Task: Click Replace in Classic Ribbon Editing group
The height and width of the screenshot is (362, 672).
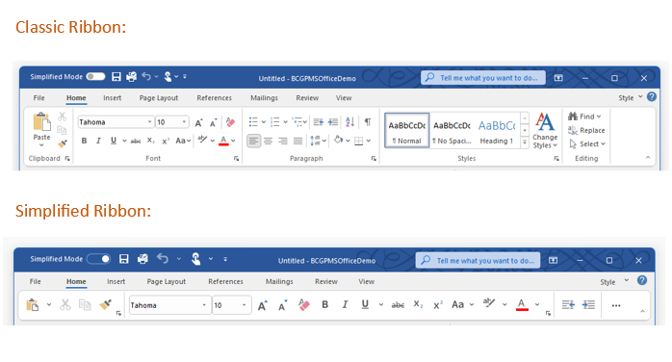Action: 586,130
